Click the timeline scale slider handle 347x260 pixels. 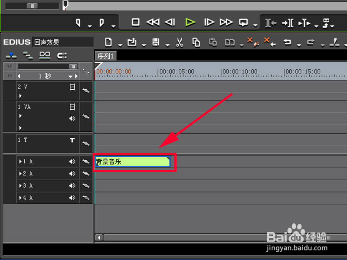coord(73,67)
